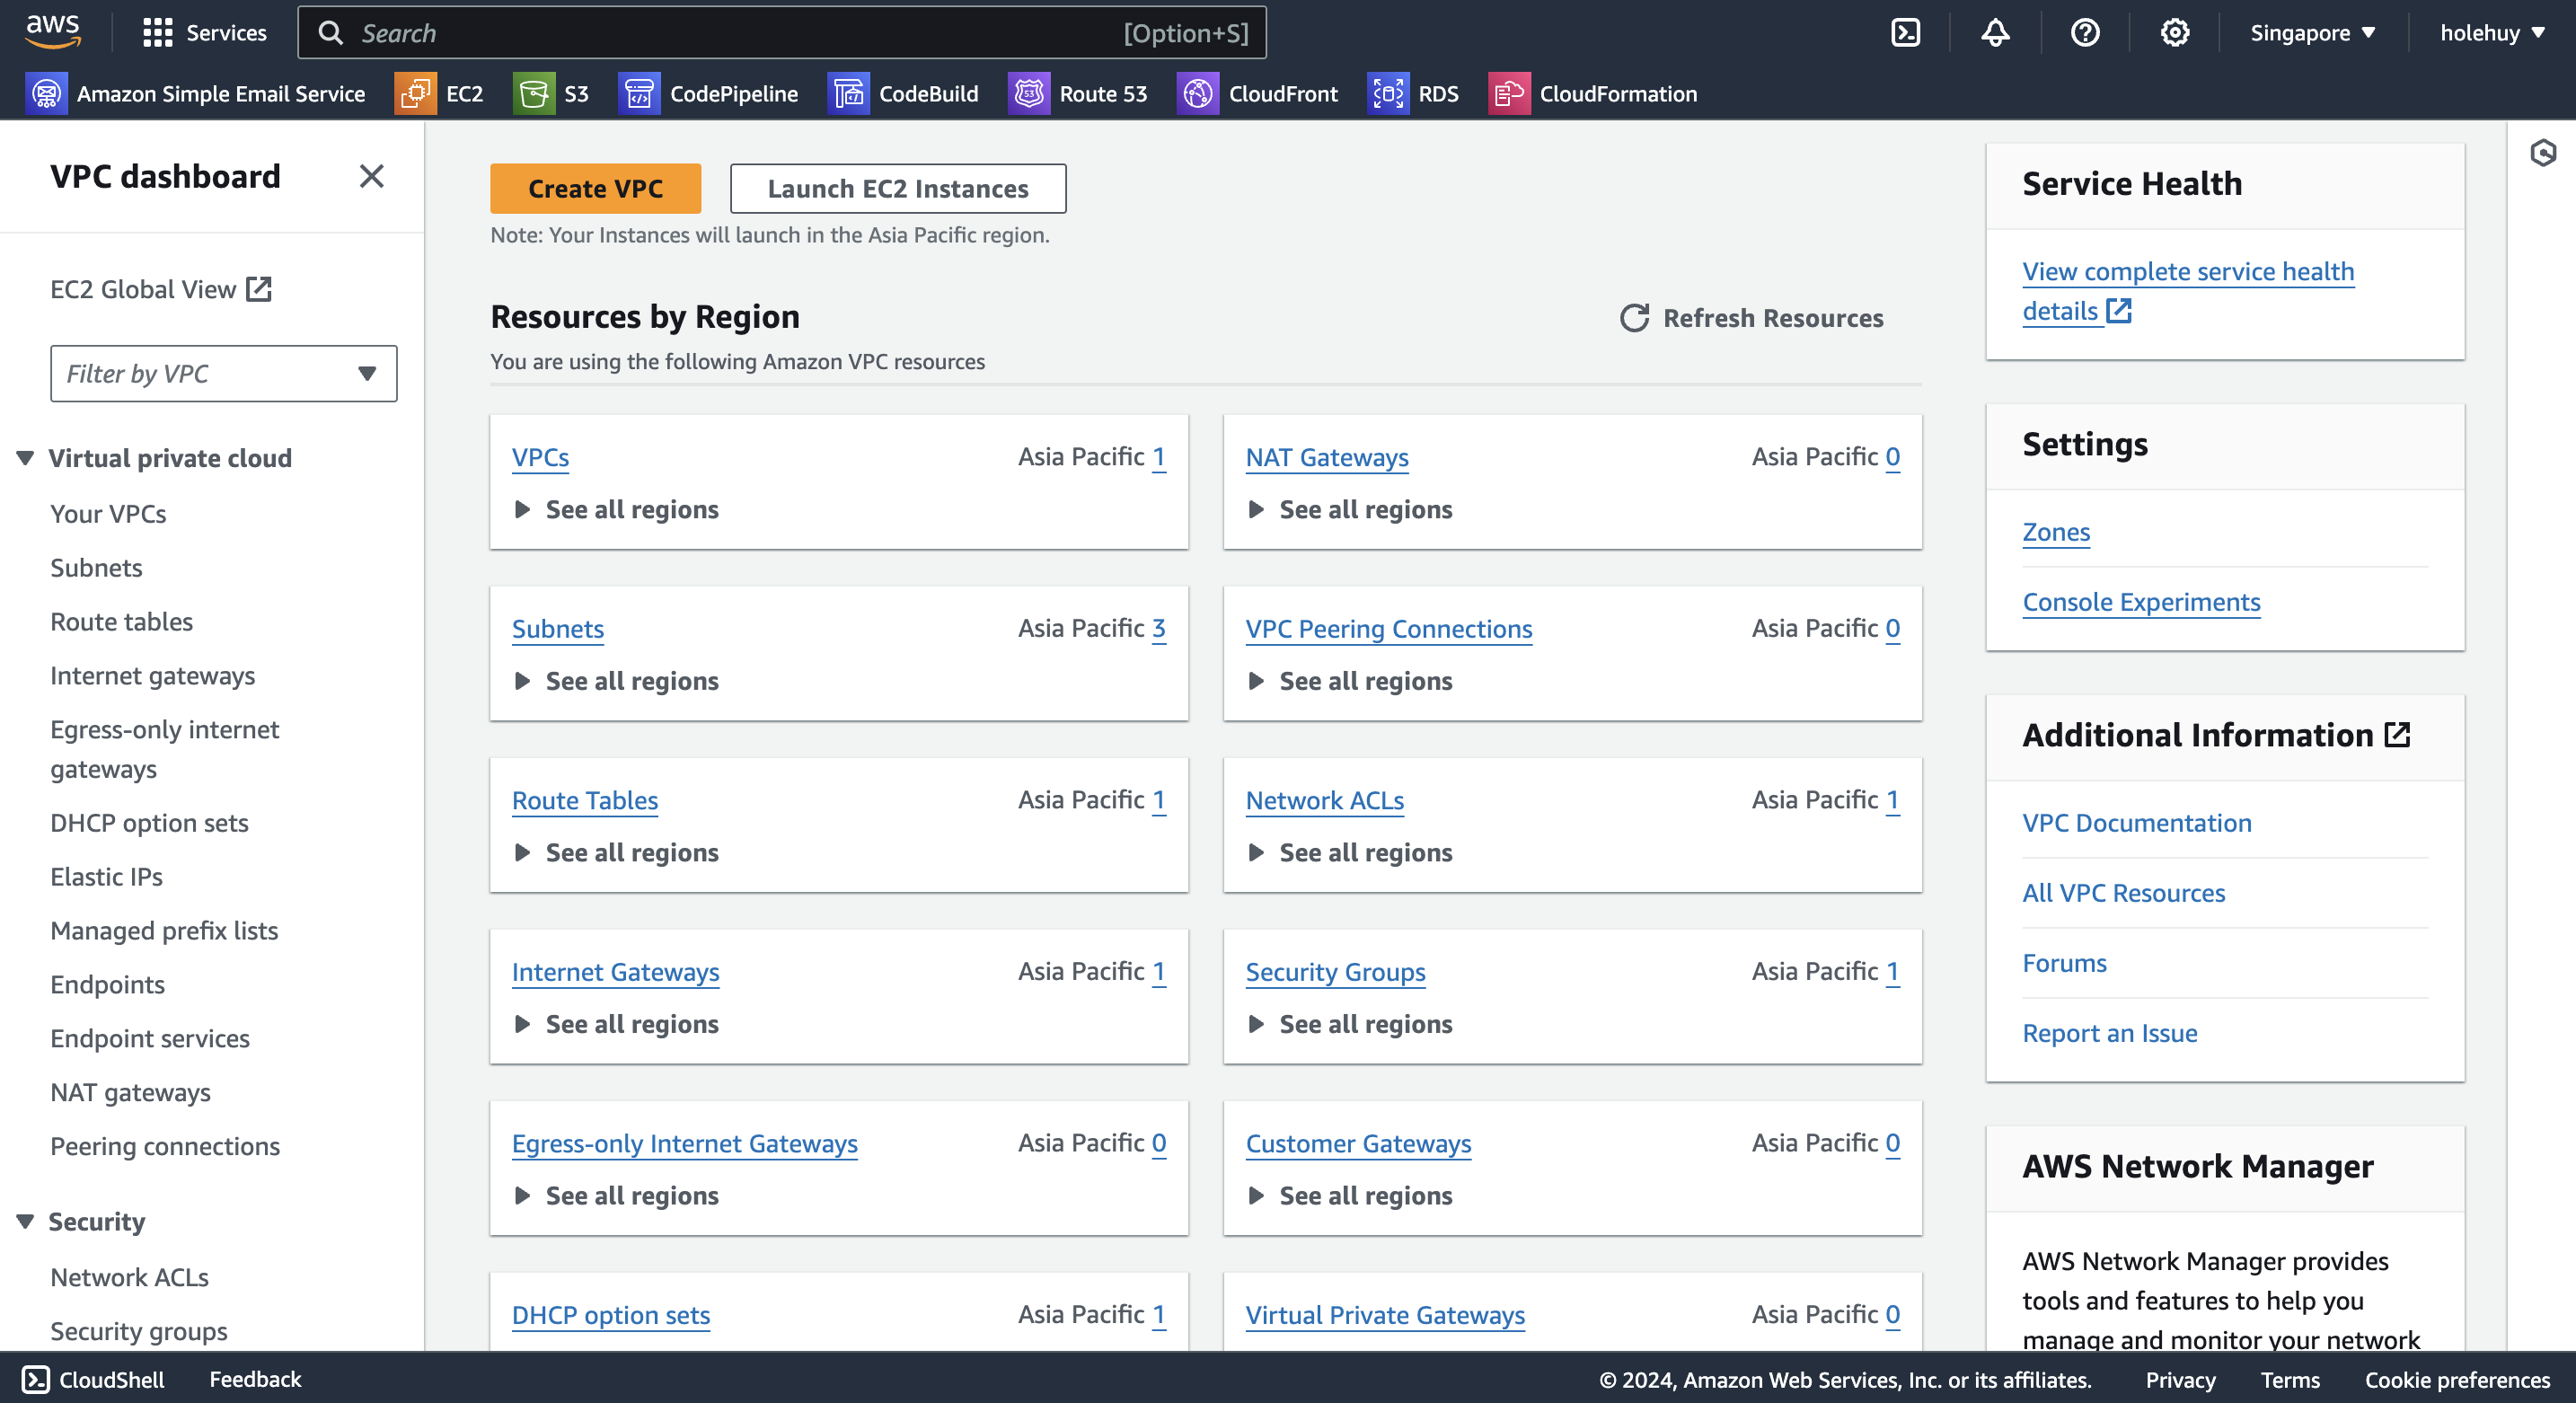Click Launch EC2 Instances button
Image resolution: width=2576 pixels, height=1403 pixels.
[898, 188]
